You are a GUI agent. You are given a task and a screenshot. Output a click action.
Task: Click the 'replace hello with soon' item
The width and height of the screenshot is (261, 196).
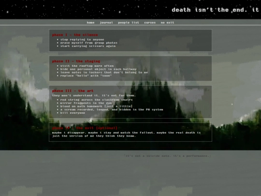[86, 75]
